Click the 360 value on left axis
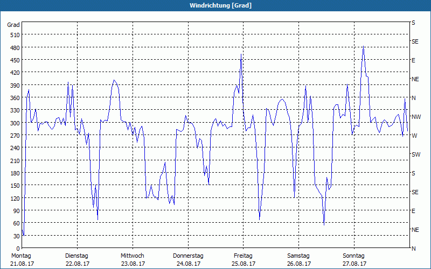 coord(15,98)
